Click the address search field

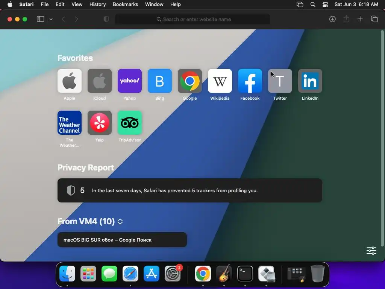click(x=192, y=19)
